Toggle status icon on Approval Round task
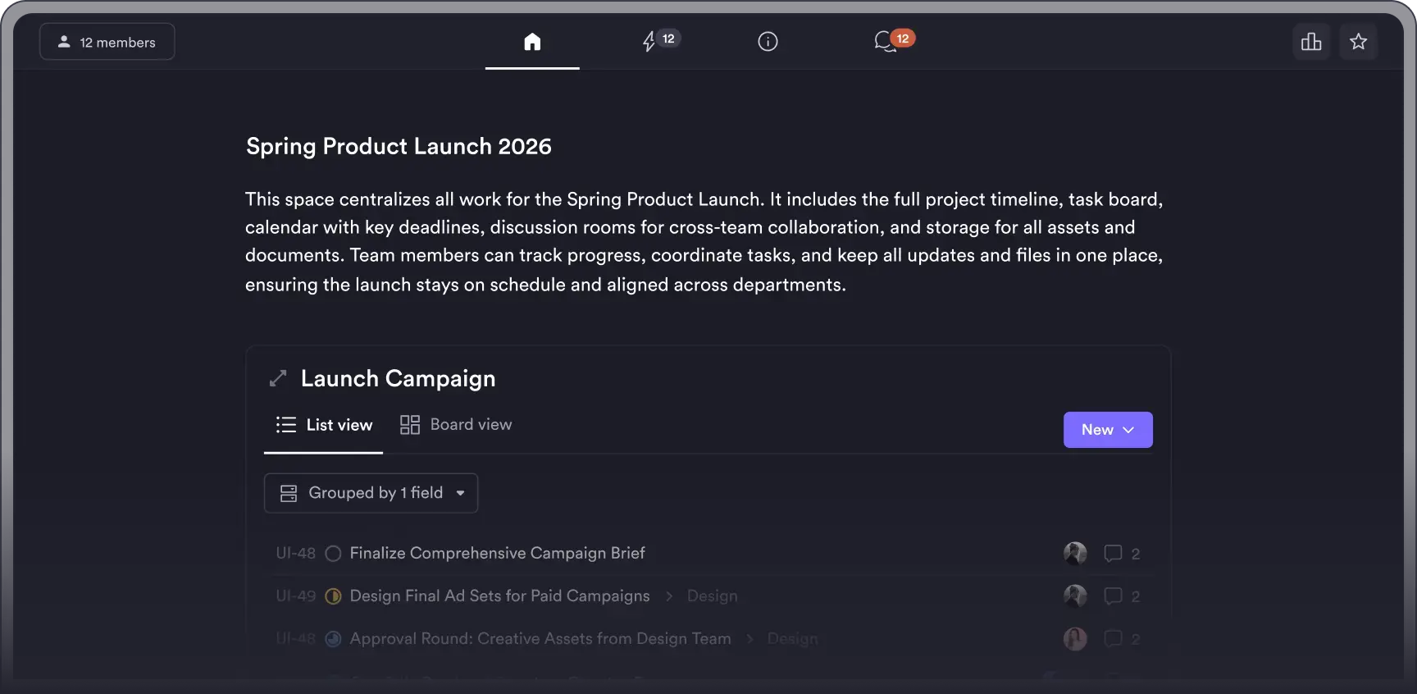The height and width of the screenshot is (694, 1417). [332, 639]
